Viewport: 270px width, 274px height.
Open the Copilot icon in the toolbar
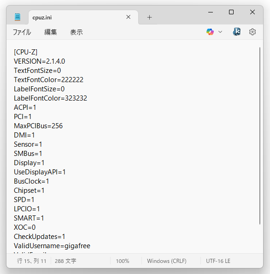click(210, 32)
